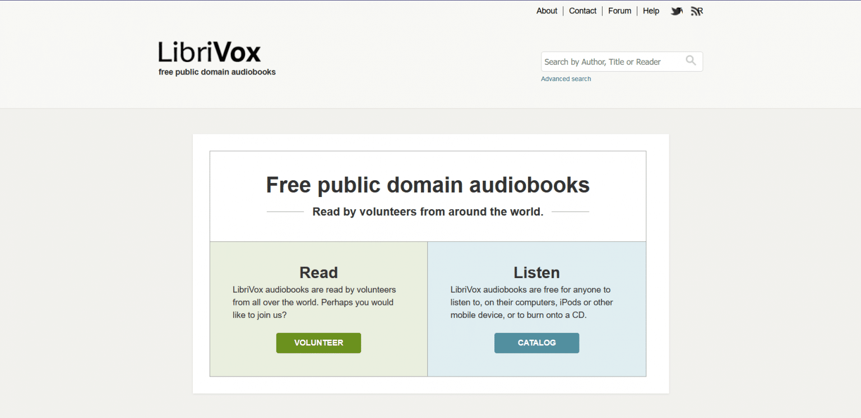Click the green Read panel
The height and width of the screenshot is (418, 861).
318,308
